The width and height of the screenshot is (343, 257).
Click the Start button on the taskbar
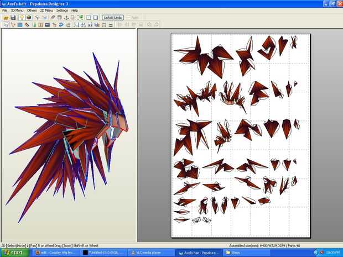tap(15, 253)
